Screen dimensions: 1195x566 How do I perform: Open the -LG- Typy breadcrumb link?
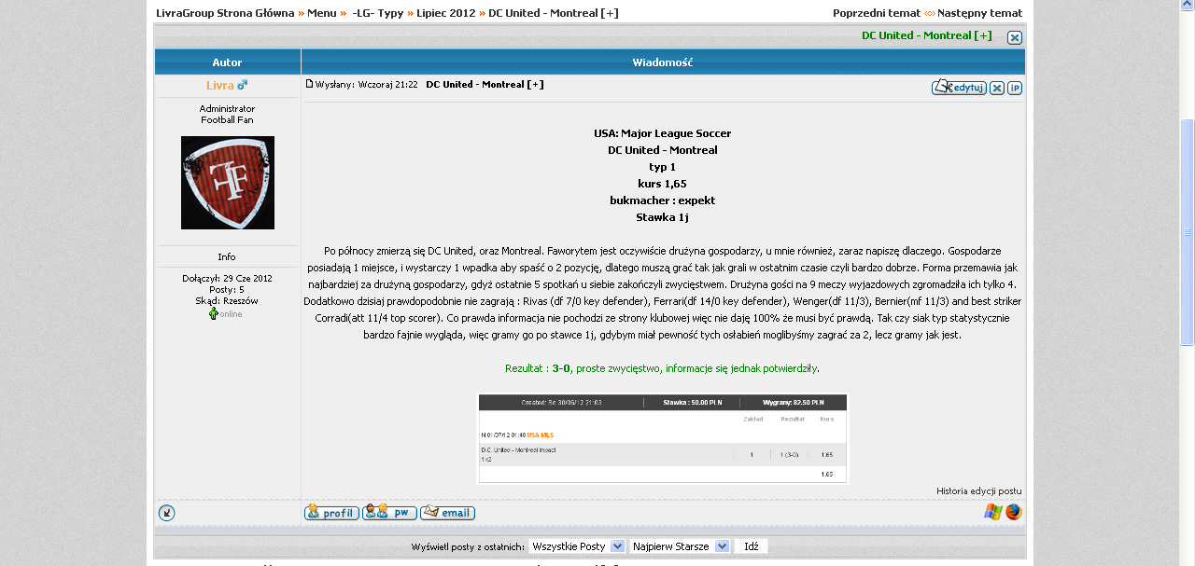(x=378, y=13)
